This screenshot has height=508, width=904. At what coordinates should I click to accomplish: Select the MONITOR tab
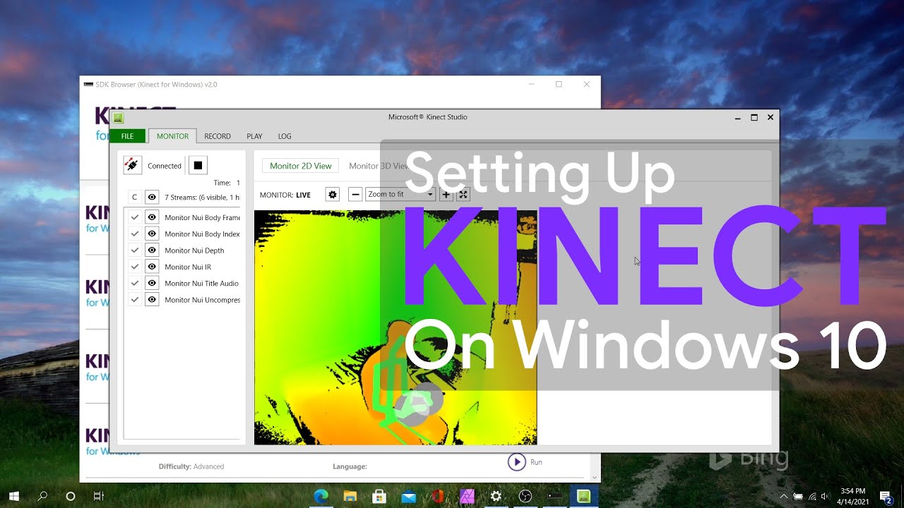click(172, 136)
